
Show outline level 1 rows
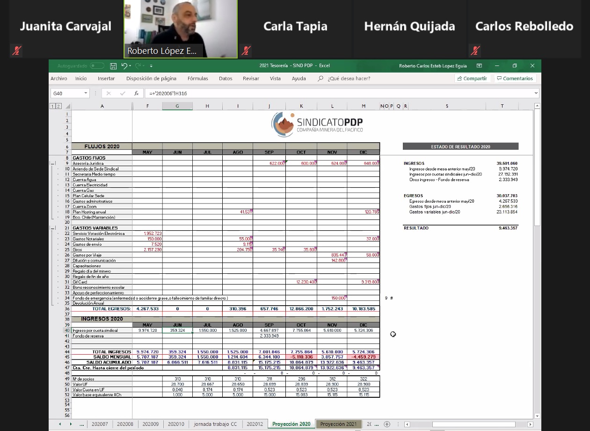pos(52,106)
